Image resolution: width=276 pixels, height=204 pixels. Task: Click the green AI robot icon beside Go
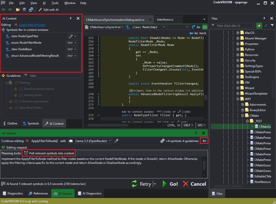tap(205, 27)
